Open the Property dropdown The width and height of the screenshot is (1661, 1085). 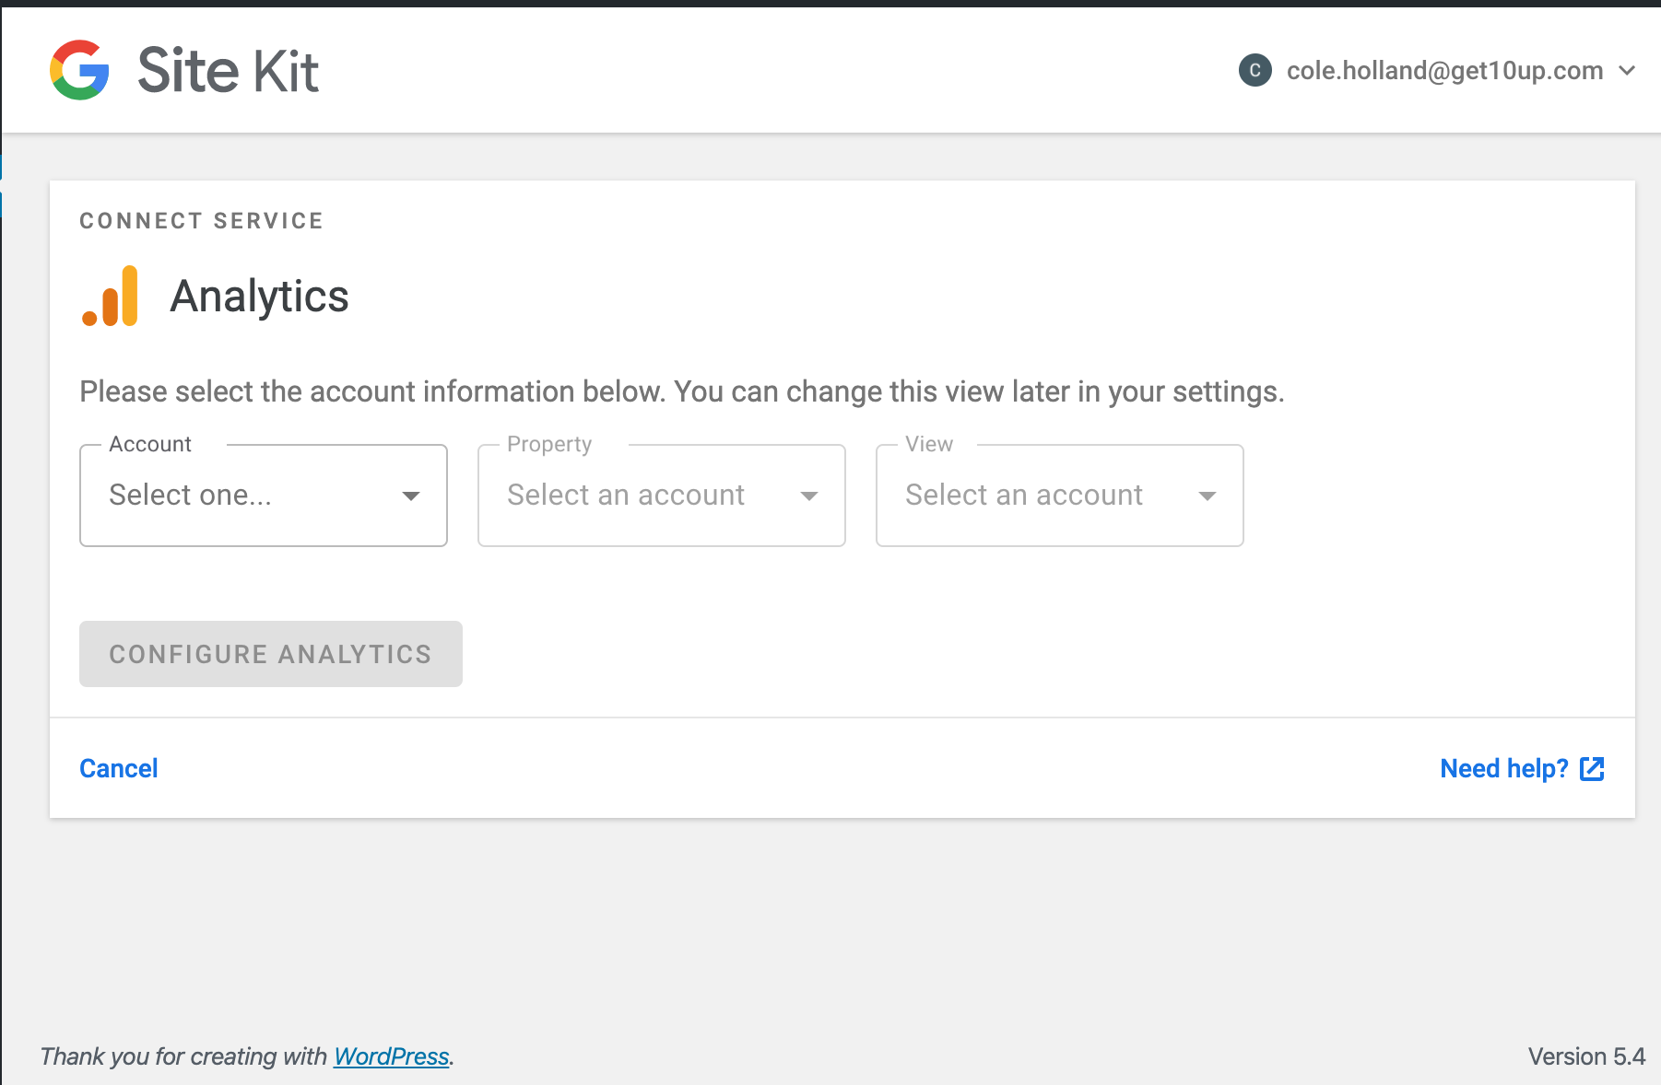[662, 496]
